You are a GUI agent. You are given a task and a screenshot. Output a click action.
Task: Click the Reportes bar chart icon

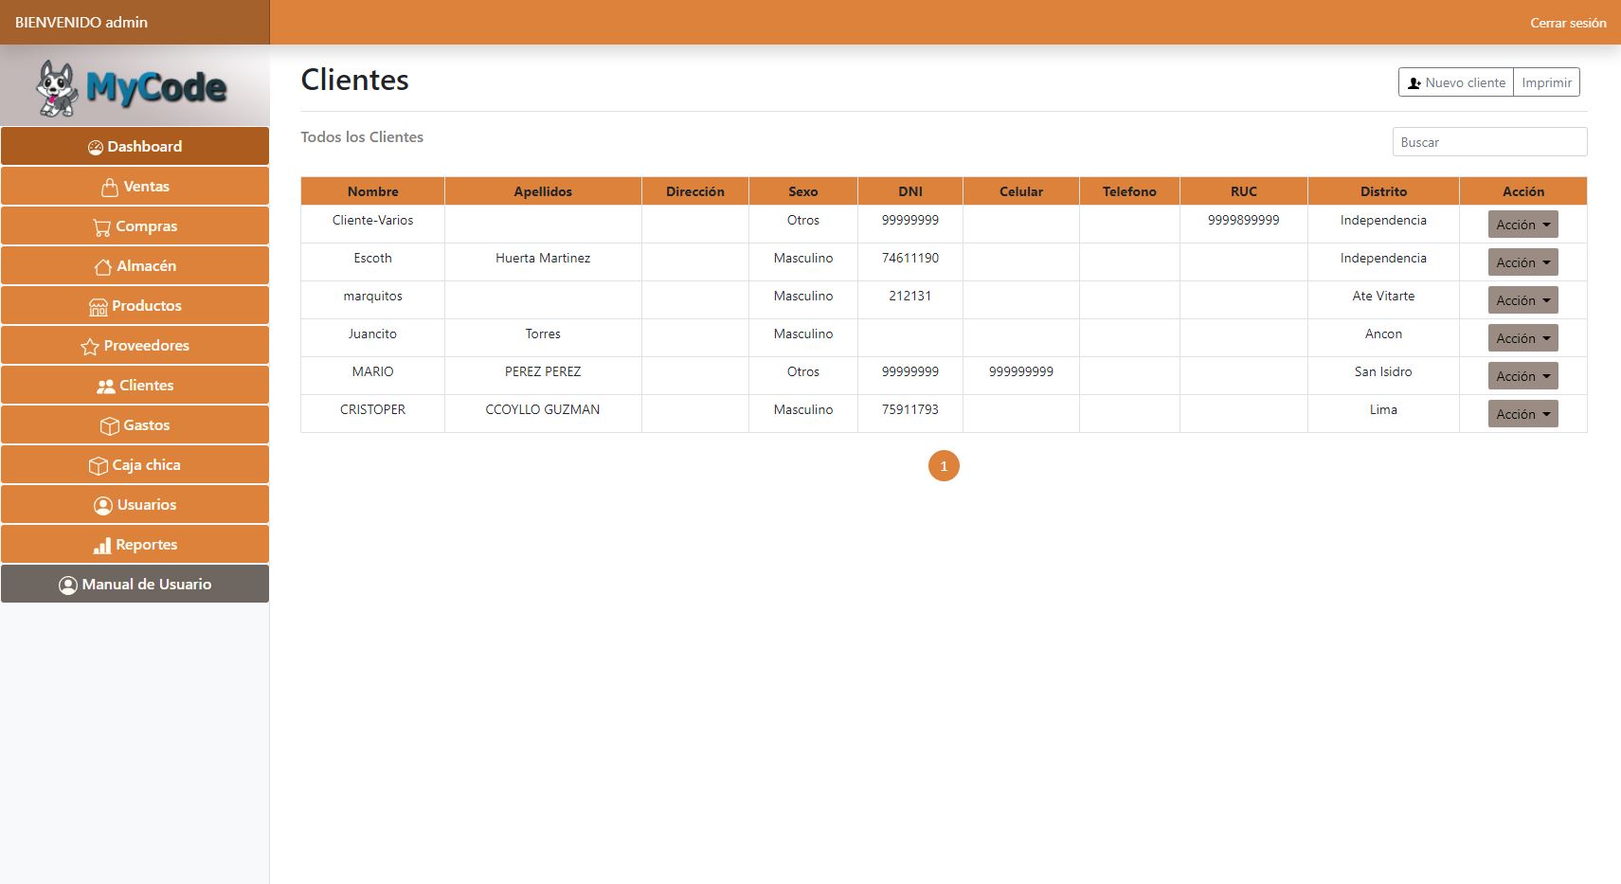click(102, 546)
